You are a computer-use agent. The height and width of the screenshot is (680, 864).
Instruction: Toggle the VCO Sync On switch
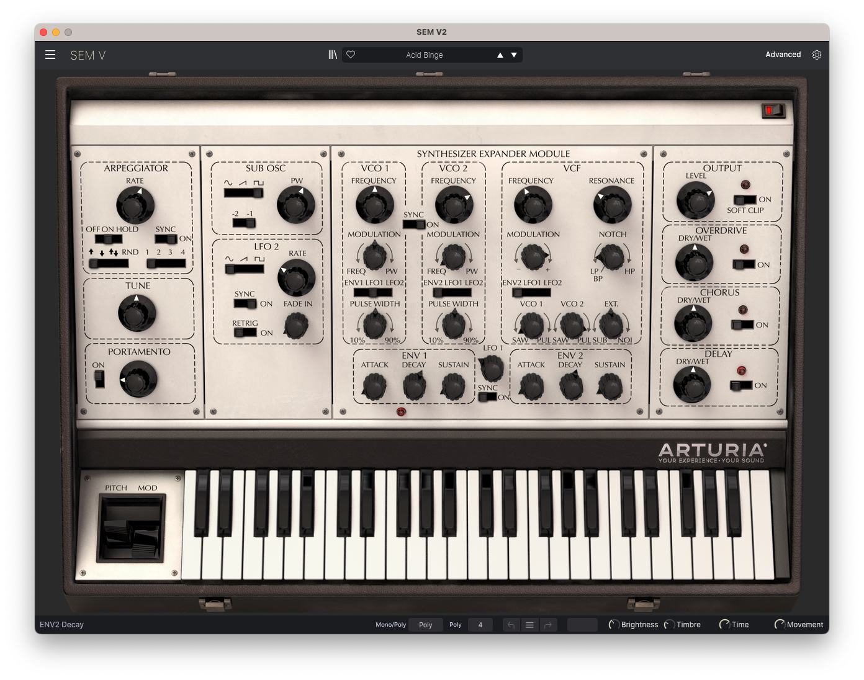tap(413, 224)
